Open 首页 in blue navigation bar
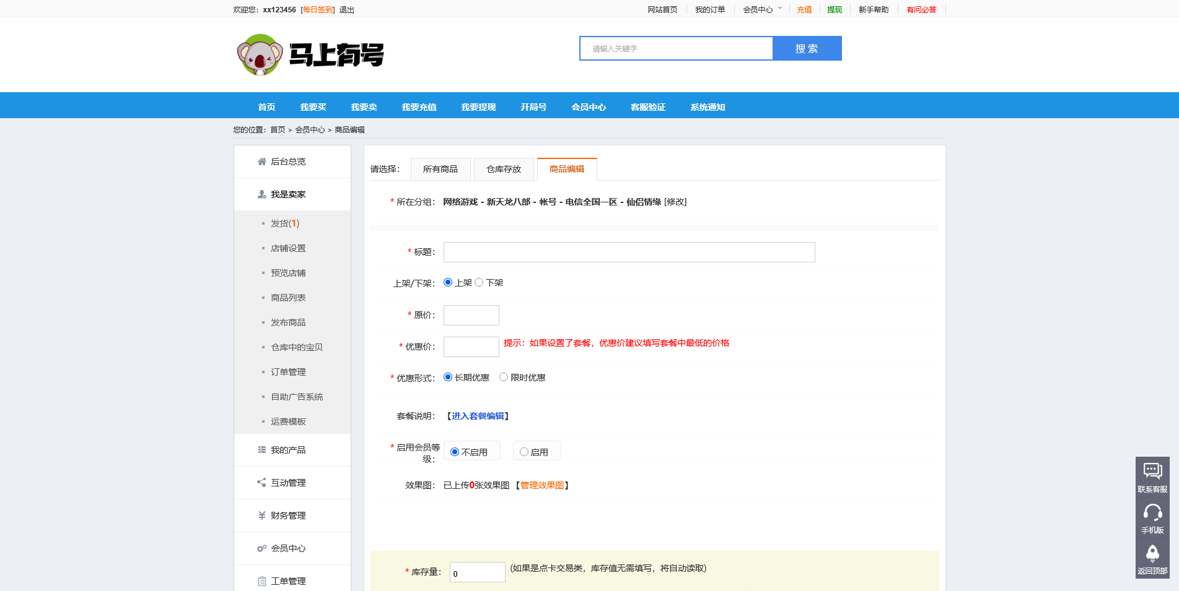 pyautogui.click(x=266, y=107)
